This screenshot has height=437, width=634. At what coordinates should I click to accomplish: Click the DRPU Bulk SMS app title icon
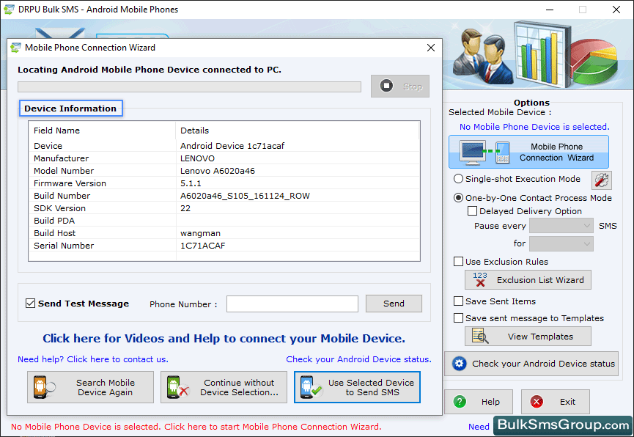(9, 10)
